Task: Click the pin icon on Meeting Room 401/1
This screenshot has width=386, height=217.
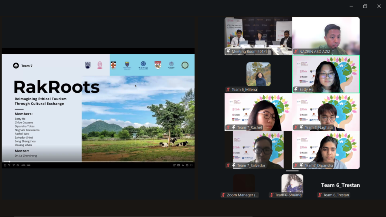Action: pyautogui.click(x=228, y=51)
